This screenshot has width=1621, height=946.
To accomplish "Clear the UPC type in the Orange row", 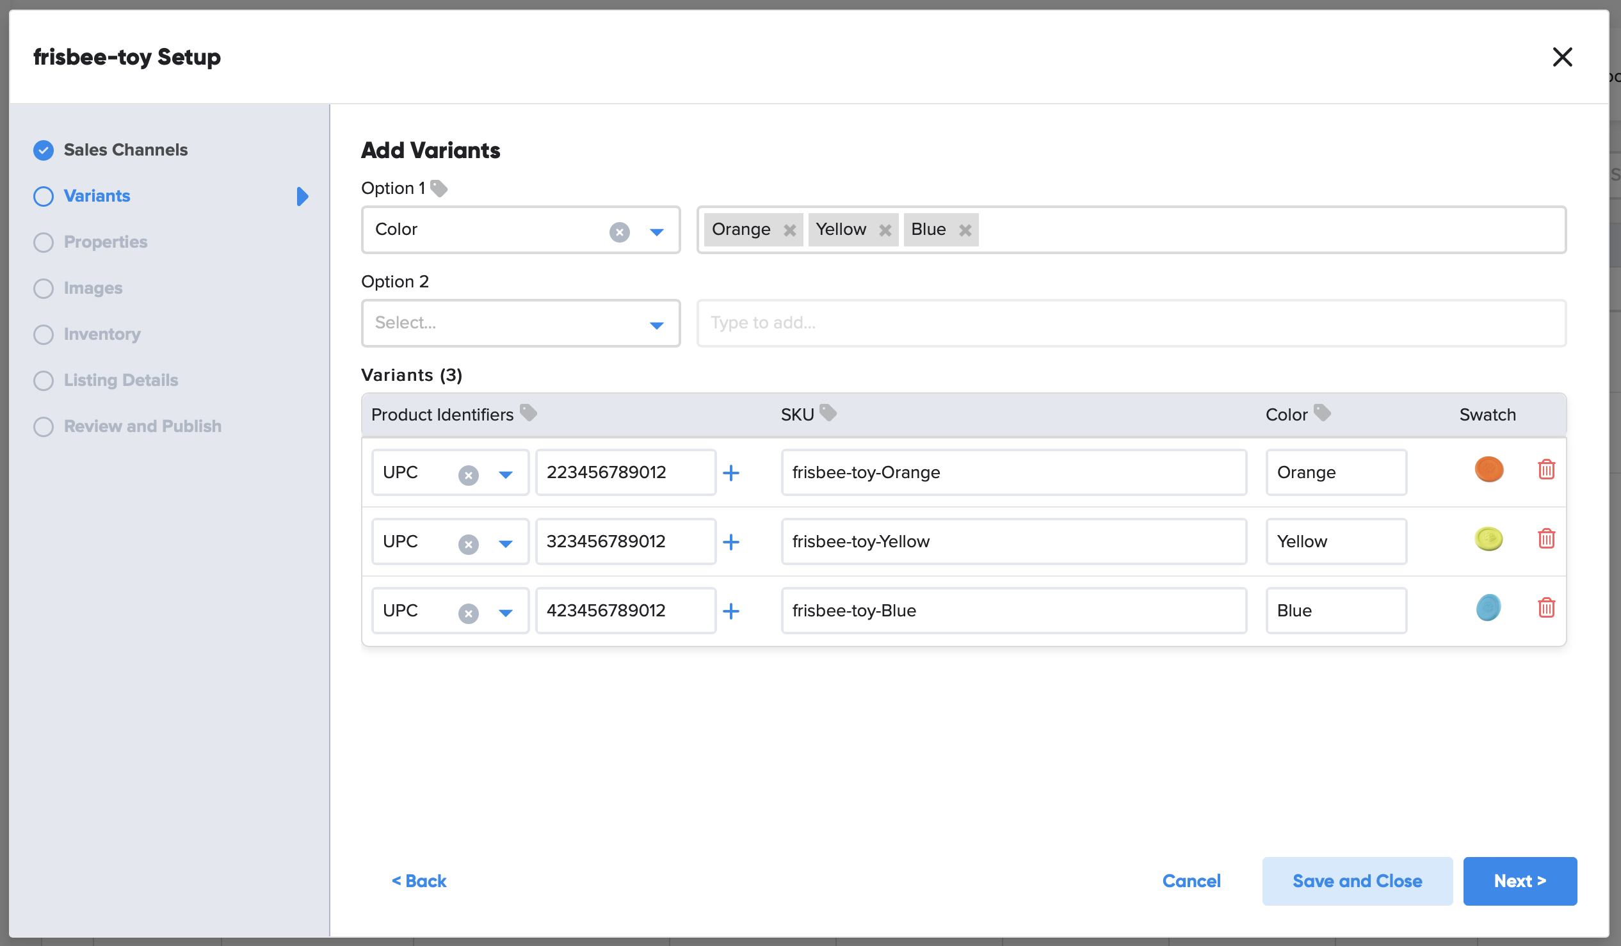I will coord(468,475).
